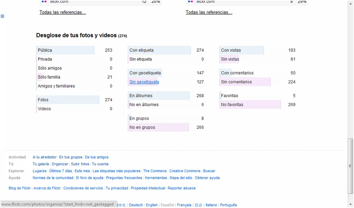Visit the 'Blog de Flickr' link
This screenshot has width=354, height=208.
tap(19, 188)
